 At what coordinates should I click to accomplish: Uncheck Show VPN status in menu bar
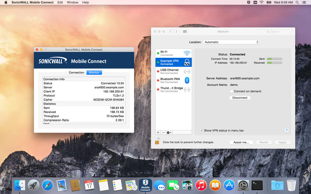pos(201,130)
